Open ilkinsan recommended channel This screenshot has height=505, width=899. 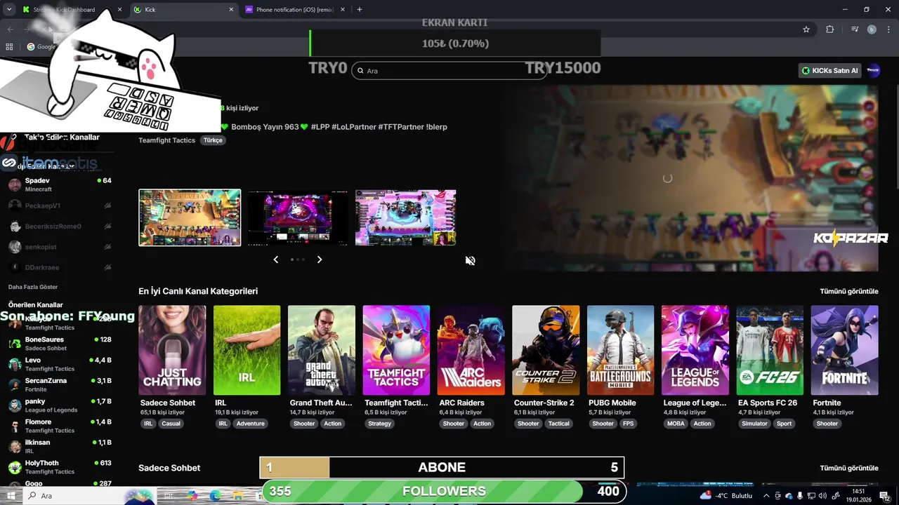tap(59, 446)
